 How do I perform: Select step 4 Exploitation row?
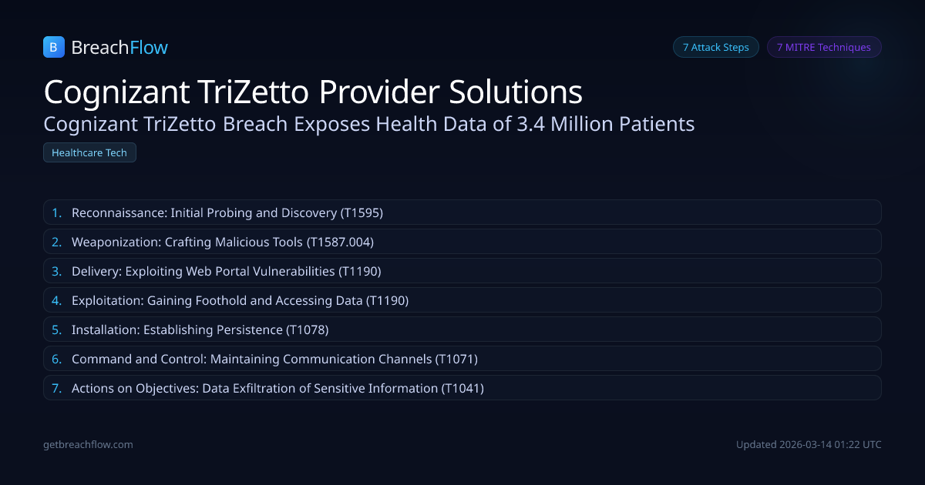click(462, 300)
